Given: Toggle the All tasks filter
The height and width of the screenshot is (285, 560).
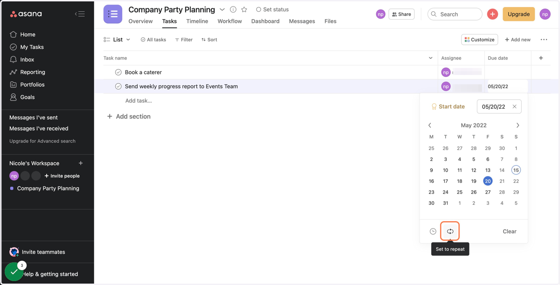Looking at the screenshot, I should [153, 40].
